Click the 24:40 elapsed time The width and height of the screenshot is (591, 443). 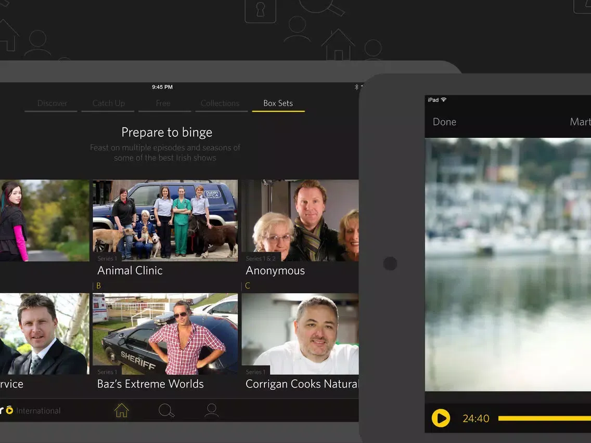(x=476, y=419)
